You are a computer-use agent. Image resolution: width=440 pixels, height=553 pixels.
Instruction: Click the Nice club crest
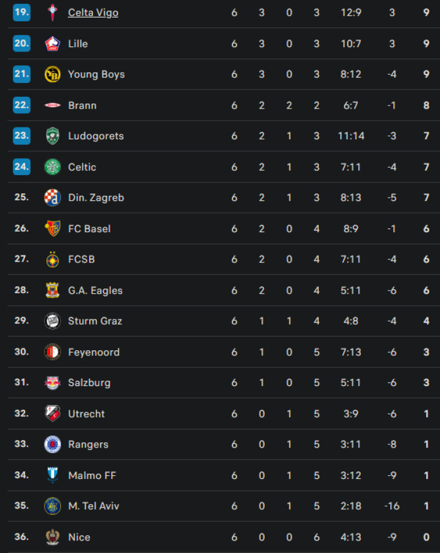52,537
